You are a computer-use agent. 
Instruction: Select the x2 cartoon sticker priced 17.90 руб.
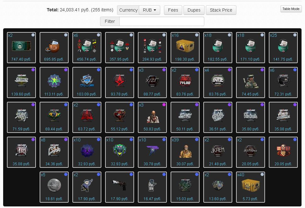[x=87, y=187]
